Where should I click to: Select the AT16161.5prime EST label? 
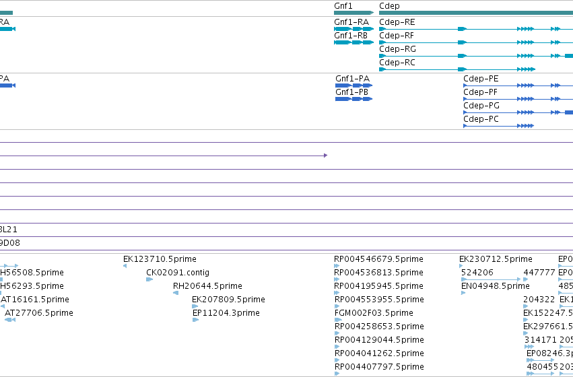point(35,299)
